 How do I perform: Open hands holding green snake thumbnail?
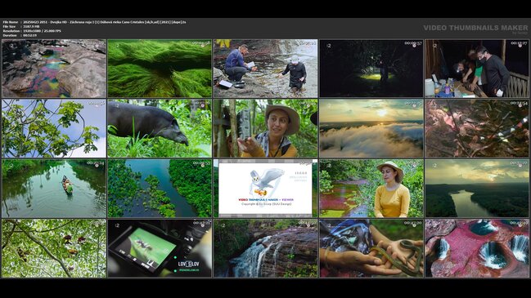pos(371,248)
